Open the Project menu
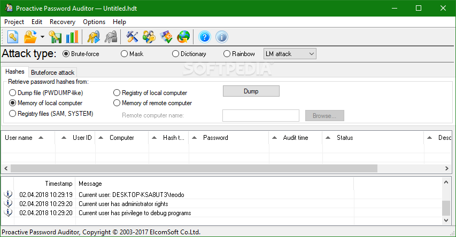456x237 pixels. pos(14,22)
